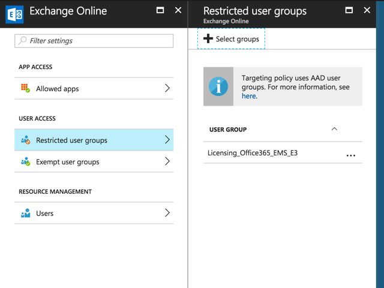Click the plus icon beside Select groups
The height and width of the screenshot is (288, 384).
tap(208, 38)
